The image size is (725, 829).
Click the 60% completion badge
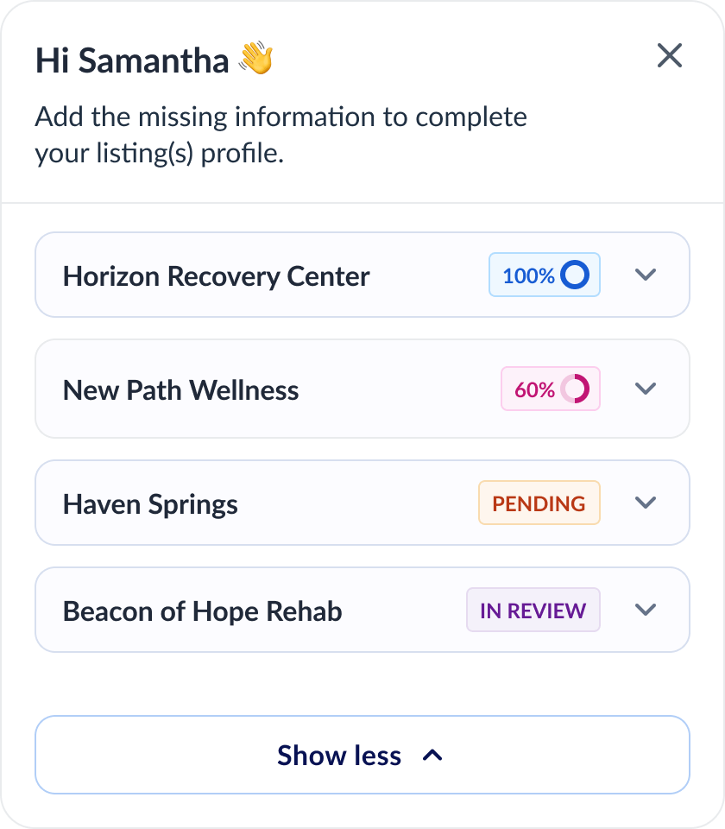point(551,389)
